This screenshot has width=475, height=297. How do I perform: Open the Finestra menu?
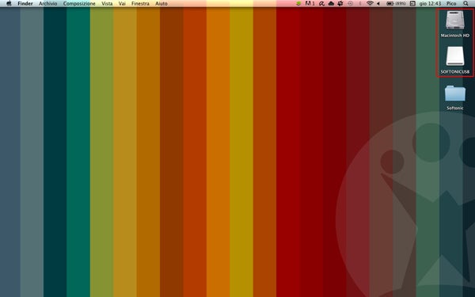(140, 4)
